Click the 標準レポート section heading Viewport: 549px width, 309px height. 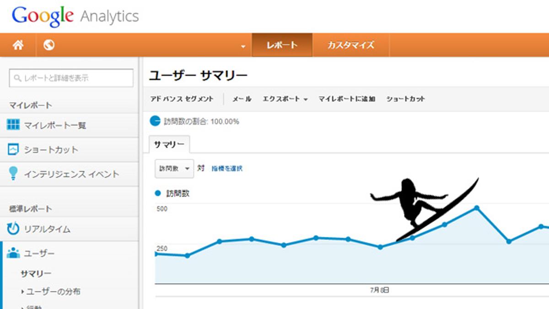click(31, 209)
